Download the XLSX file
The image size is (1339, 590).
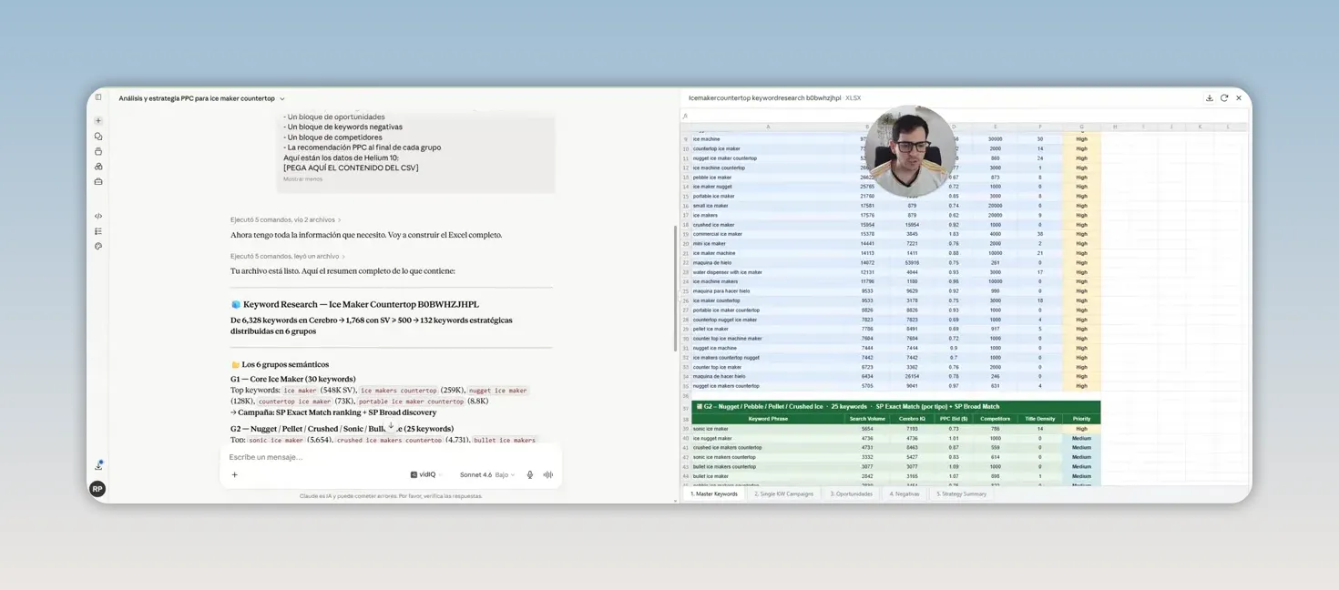(1209, 98)
